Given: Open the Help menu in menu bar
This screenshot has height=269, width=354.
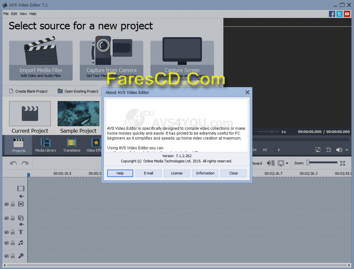Looking at the screenshot, I should click(33, 14).
